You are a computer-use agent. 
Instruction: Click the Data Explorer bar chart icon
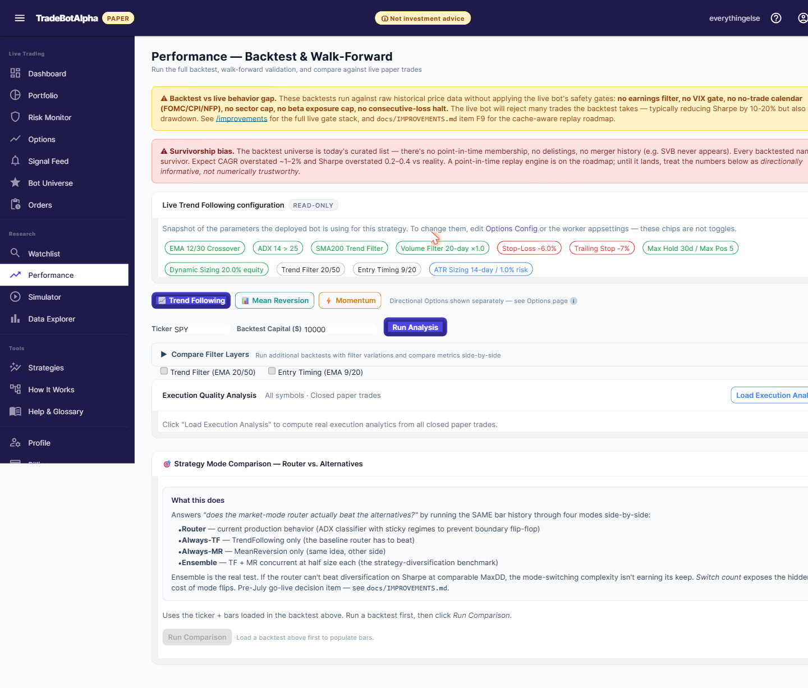(15, 319)
